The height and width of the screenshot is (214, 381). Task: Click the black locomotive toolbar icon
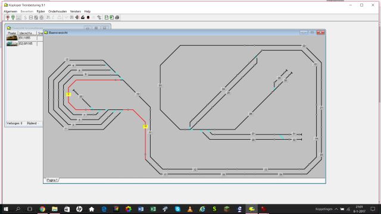click(83, 17)
